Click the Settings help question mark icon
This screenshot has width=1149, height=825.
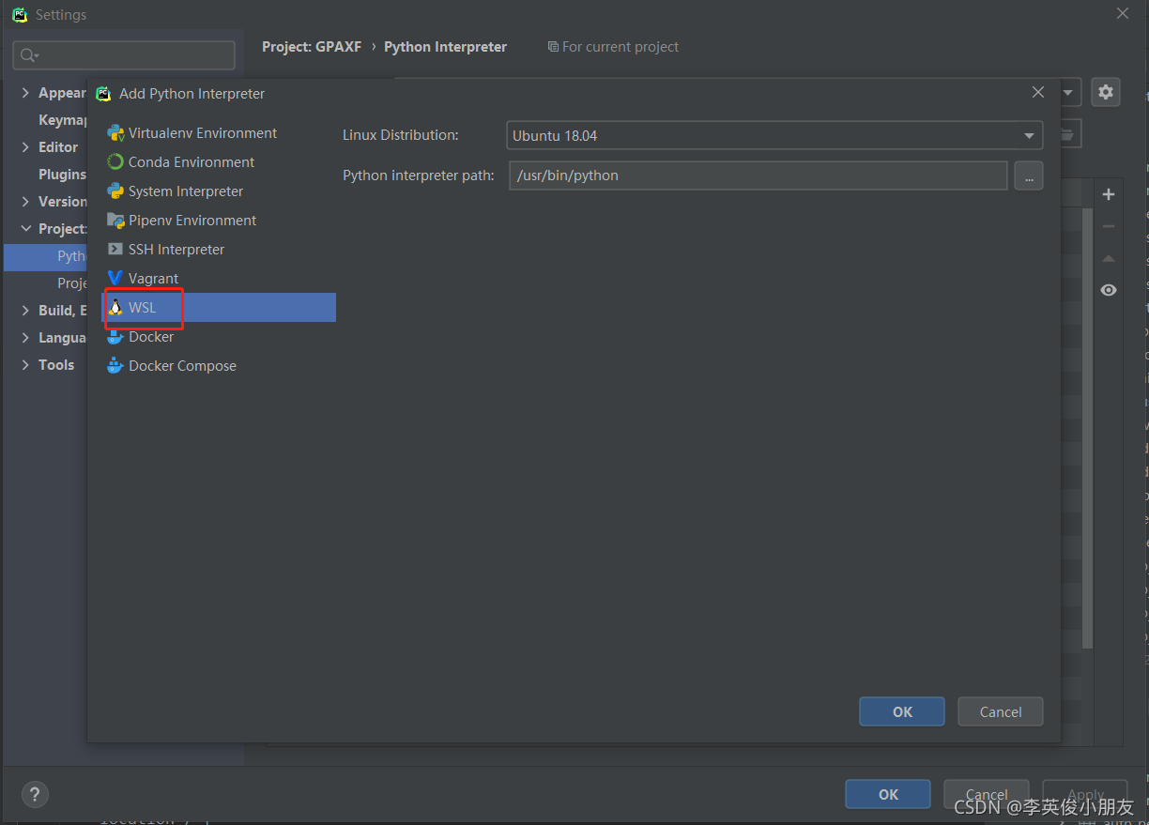click(35, 794)
